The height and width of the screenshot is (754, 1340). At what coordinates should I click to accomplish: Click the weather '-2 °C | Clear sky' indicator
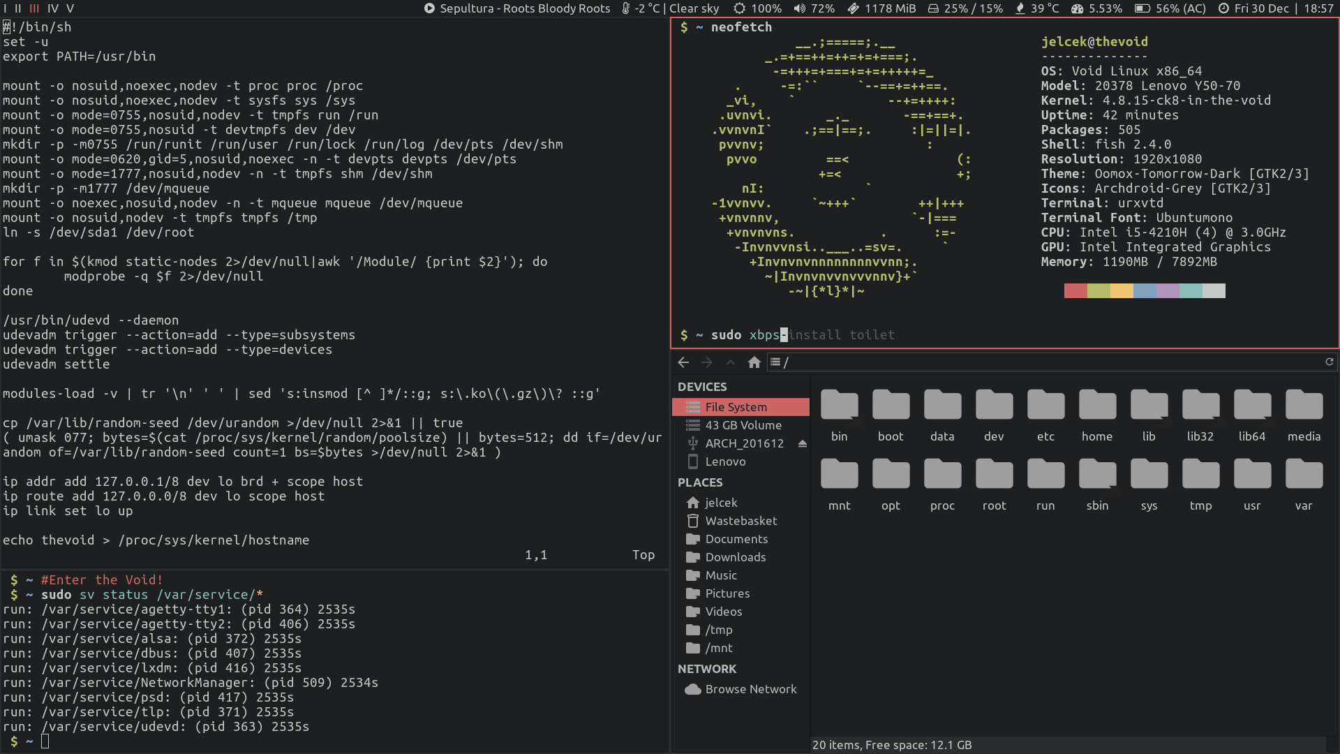click(670, 8)
